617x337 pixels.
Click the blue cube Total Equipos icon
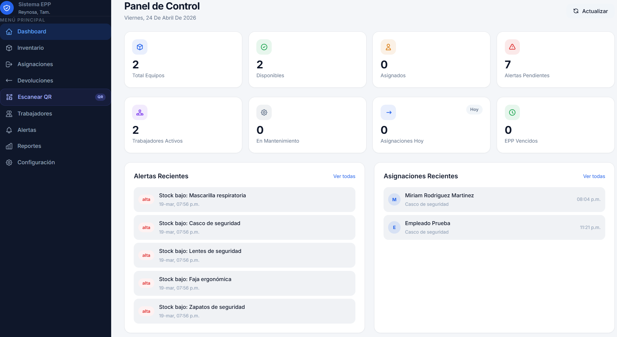(140, 47)
